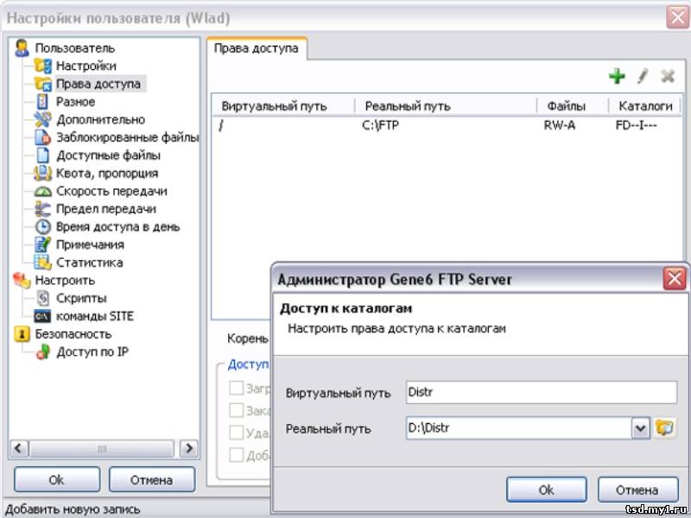Click the pencil edit-entry icon
The width and height of the screenshot is (691, 518).
643,76
